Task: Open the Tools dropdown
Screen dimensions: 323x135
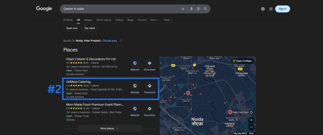Action: point(168,20)
